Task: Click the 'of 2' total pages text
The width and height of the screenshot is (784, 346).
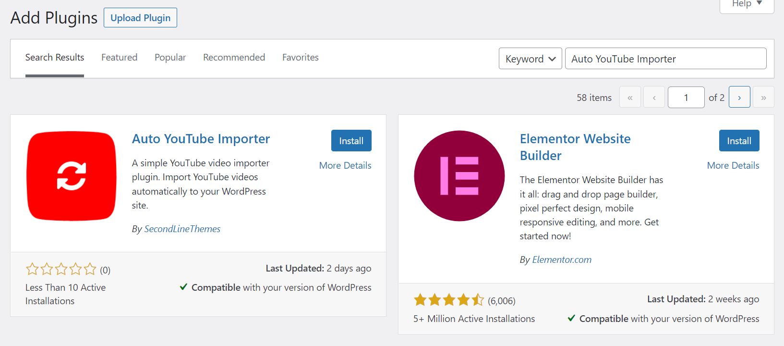Action: pyautogui.click(x=716, y=98)
